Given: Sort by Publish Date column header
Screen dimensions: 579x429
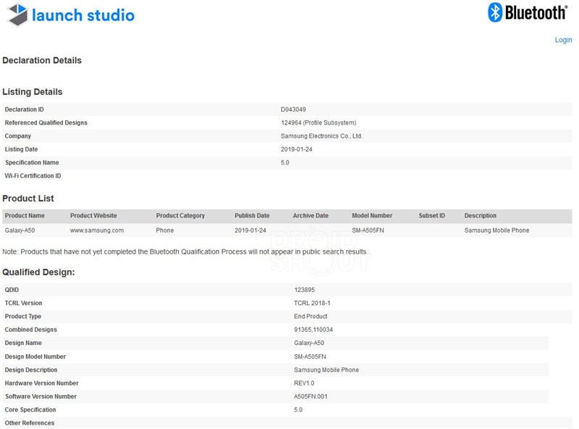Looking at the screenshot, I should click(252, 216).
